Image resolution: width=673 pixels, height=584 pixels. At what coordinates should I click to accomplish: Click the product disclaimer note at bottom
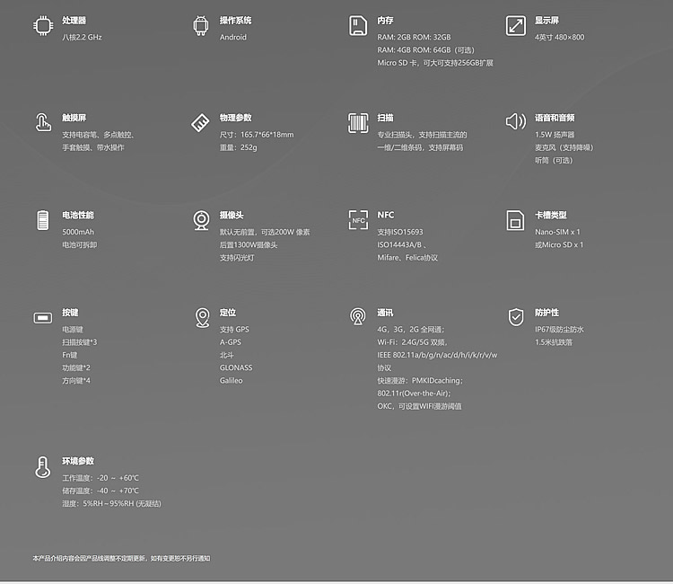click(x=121, y=558)
